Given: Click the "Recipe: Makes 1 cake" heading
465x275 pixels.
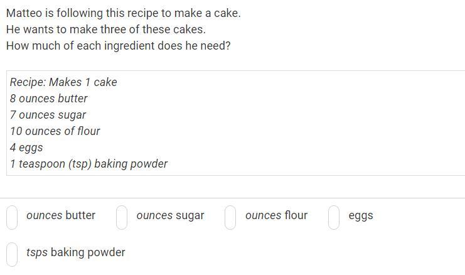Looking at the screenshot, I should 63,82.
